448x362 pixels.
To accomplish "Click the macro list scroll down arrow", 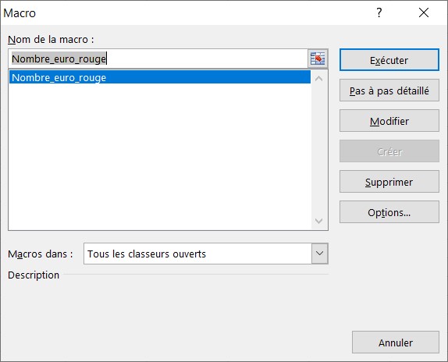I will tap(319, 221).
